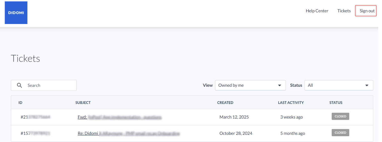
Task: Click CLOSED badge on March 12 ticket
Action: [340, 116]
